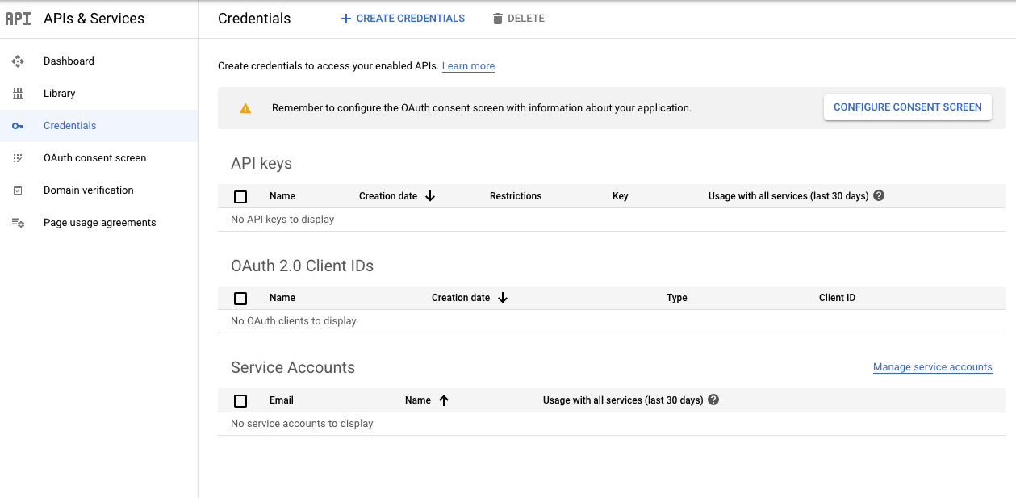Click the OAuth consent screen icon
The width and height of the screenshot is (1016, 498).
18,158
